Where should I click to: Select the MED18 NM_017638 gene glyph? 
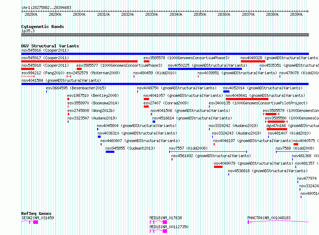(x=158, y=222)
